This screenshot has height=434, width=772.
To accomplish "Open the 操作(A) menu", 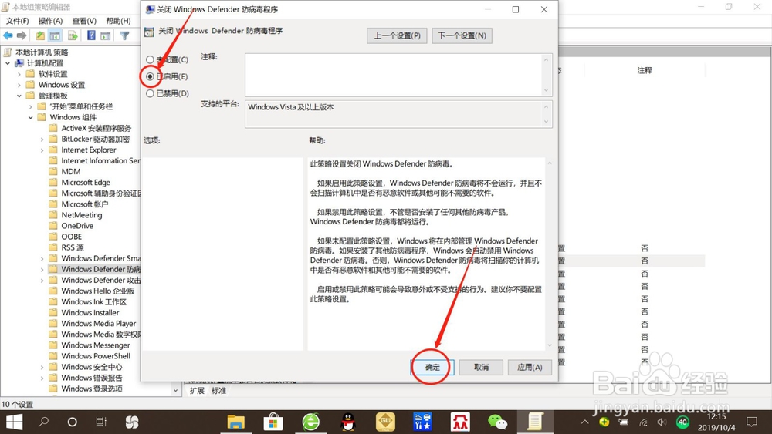I will [50, 21].
